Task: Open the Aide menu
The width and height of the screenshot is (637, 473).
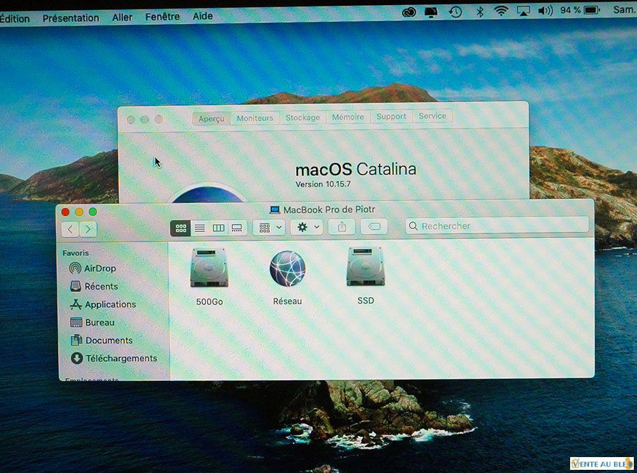Action: coord(203,16)
